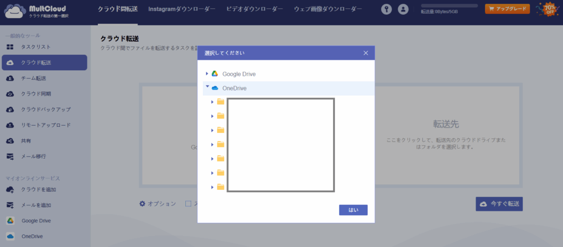Click the アップグレード button
This screenshot has height=247, width=563.
click(507, 9)
